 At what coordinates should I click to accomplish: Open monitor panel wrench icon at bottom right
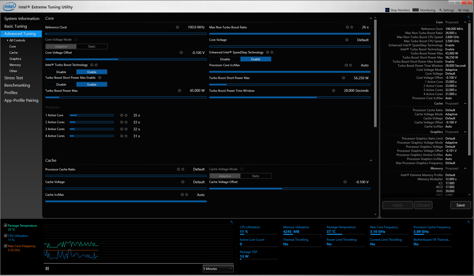coord(469,222)
